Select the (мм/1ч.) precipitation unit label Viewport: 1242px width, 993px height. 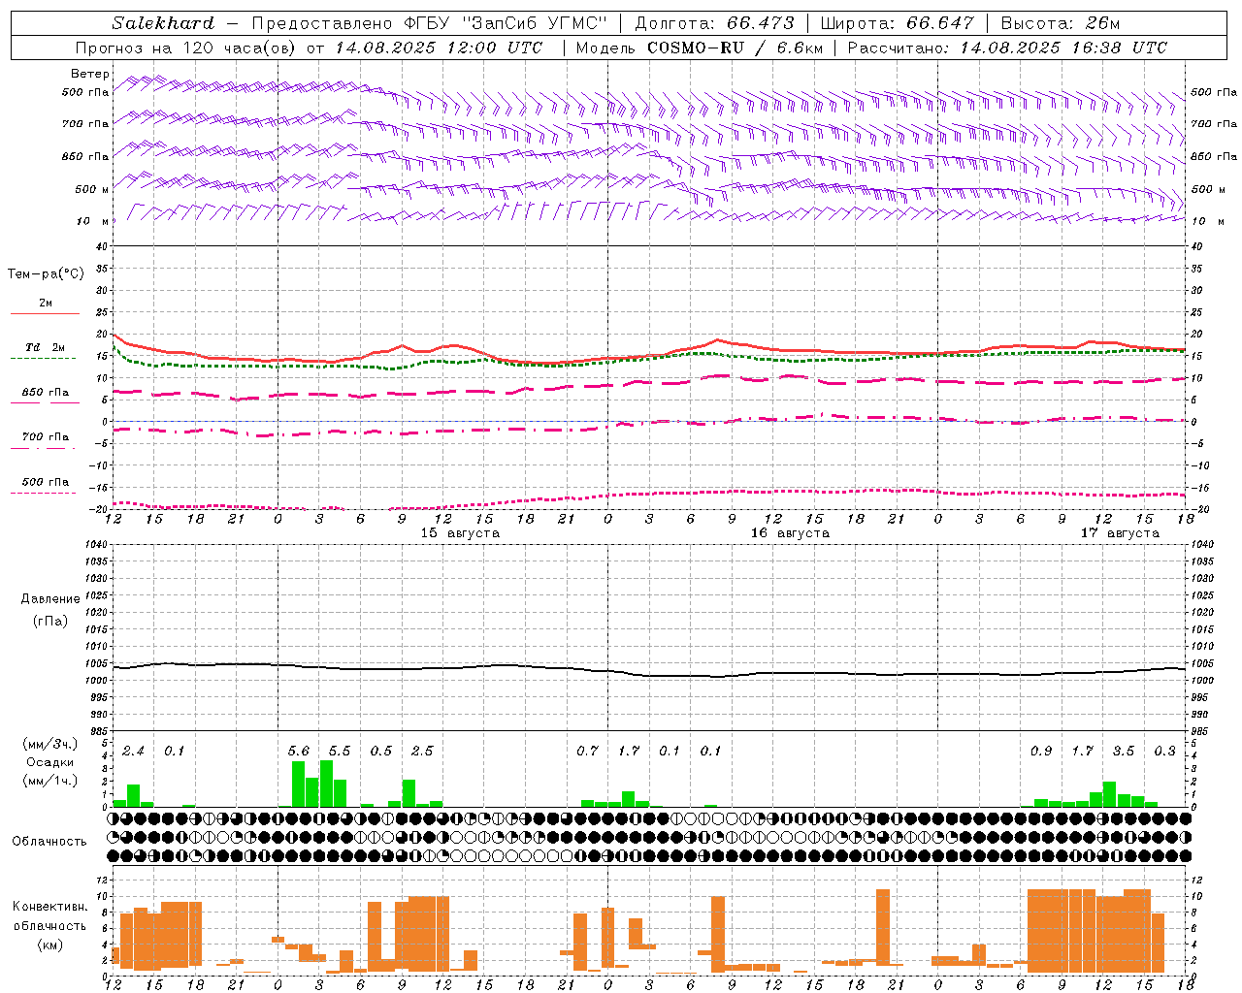click(49, 781)
